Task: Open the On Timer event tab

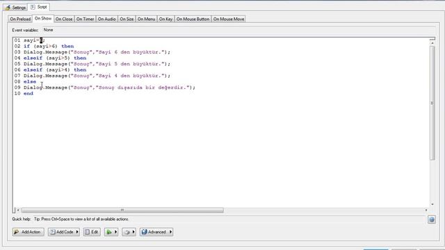Action: point(85,19)
